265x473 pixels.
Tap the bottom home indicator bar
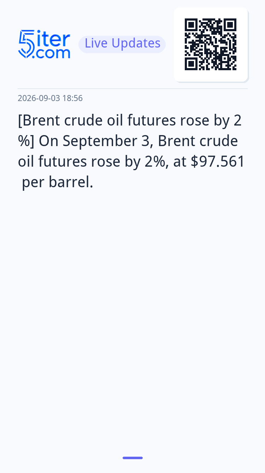pyautogui.click(x=132, y=458)
